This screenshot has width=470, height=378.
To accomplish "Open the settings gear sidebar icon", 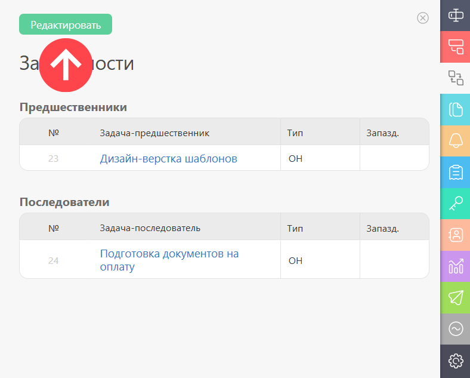I will pyautogui.click(x=455, y=361).
